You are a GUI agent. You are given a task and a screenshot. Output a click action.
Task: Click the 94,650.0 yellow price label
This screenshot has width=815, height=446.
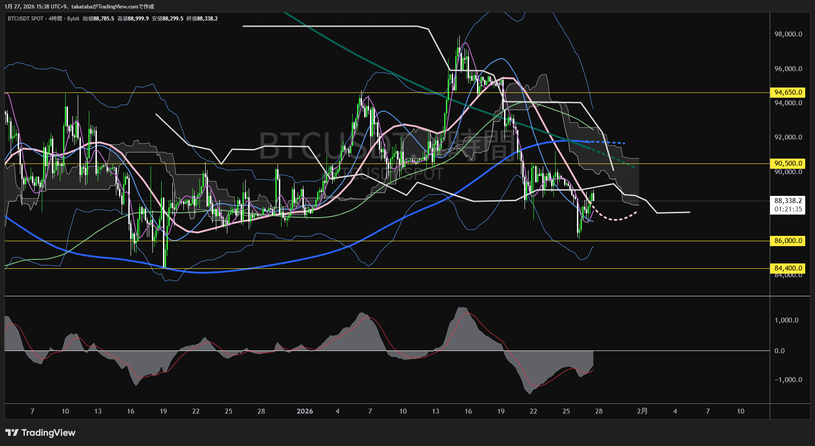pyautogui.click(x=788, y=92)
